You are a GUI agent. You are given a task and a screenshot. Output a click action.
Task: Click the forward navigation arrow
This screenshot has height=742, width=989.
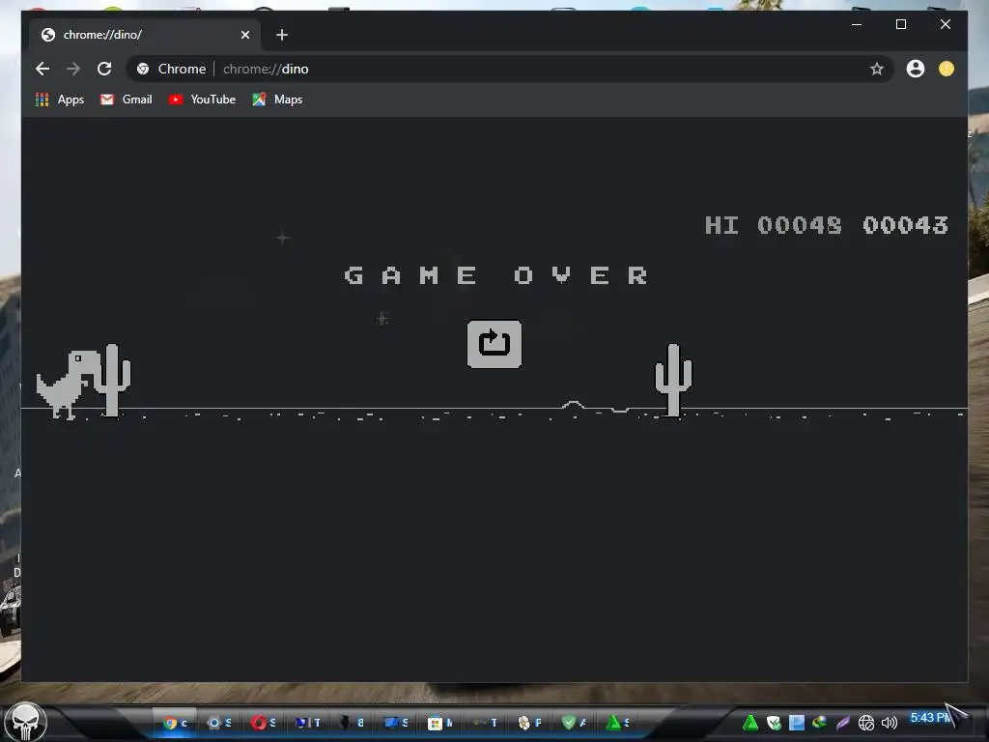click(73, 69)
